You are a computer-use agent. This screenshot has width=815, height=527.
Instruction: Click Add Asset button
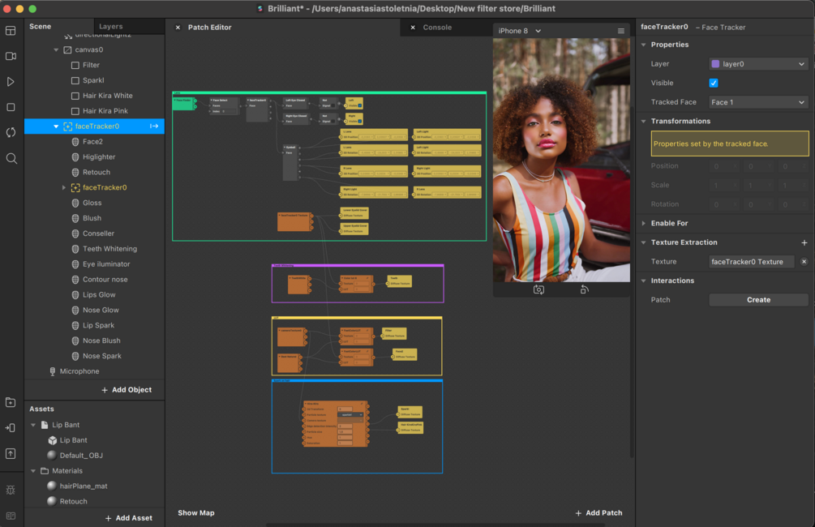128,518
